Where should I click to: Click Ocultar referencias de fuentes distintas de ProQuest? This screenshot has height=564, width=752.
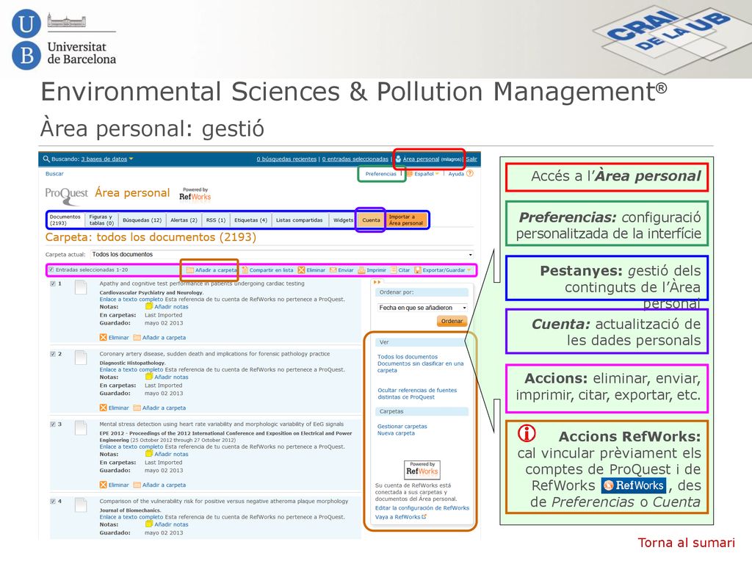pyautogui.click(x=417, y=394)
